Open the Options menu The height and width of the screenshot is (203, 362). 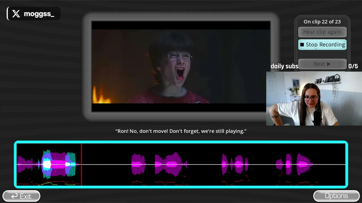(x=336, y=196)
